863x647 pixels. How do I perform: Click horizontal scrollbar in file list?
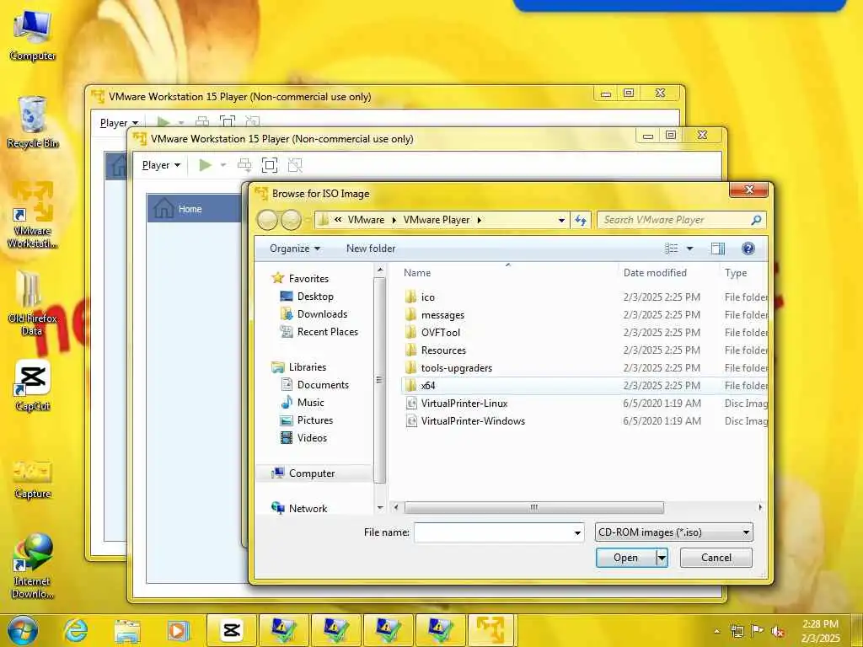pyautogui.click(x=533, y=507)
